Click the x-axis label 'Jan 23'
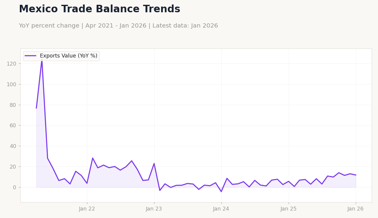Viewport: 378px width, 218px height. [154, 209]
